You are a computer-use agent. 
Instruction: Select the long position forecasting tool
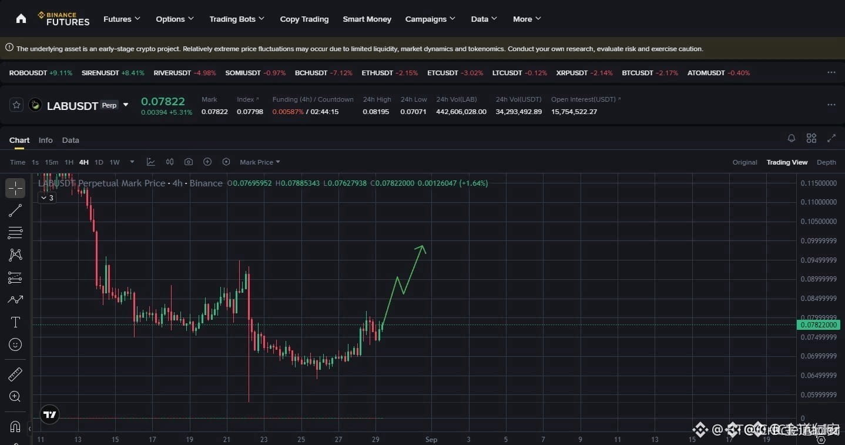(x=15, y=277)
